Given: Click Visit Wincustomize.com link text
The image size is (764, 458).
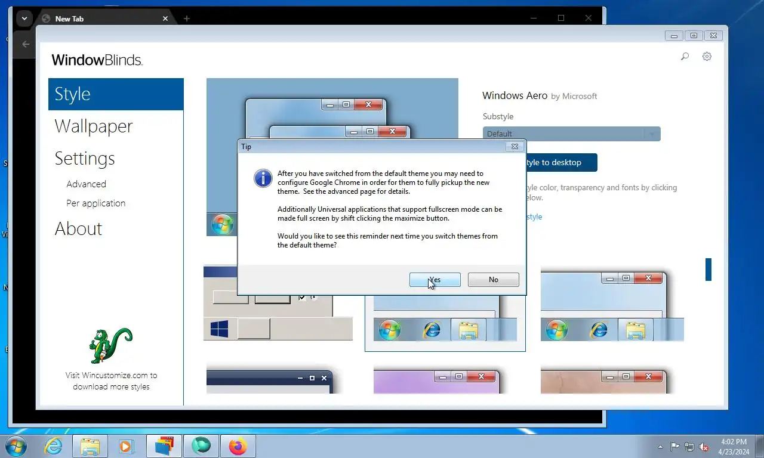Looking at the screenshot, I should pyautogui.click(x=111, y=381).
